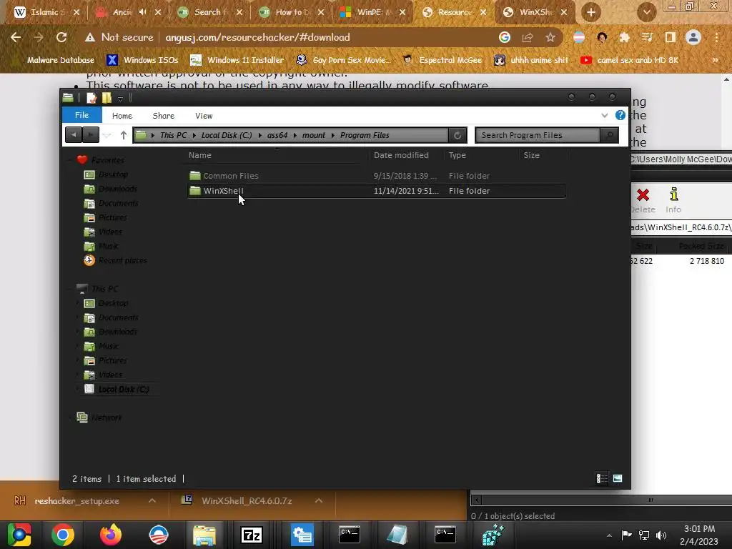Open the File ribbon tab in Explorer

(x=81, y=115)
